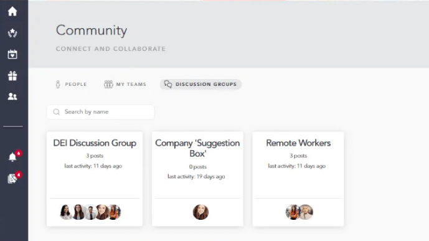
Task: Select the Discussion Groups tab
Action: click(x=200, y=84)
